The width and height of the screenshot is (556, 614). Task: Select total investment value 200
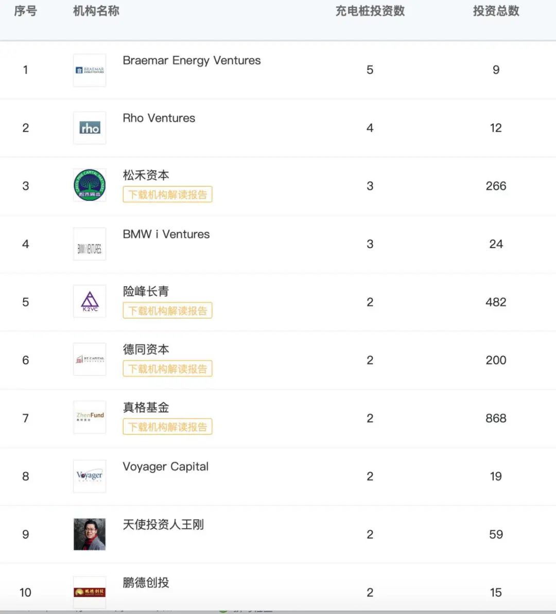(496, 360)
